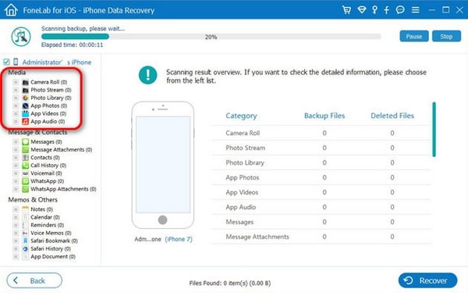Image resolution: width=468 pixels, height=293 pixels.
Task: Click the Call History phone icon
Action: [x=26, y=166]
